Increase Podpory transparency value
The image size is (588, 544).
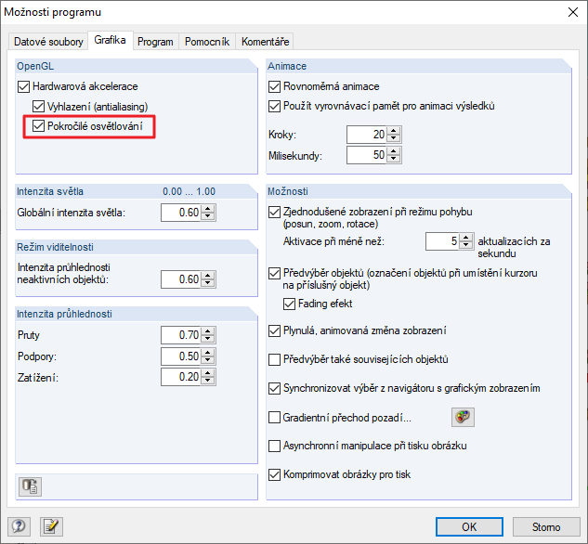tap(208, 352)
